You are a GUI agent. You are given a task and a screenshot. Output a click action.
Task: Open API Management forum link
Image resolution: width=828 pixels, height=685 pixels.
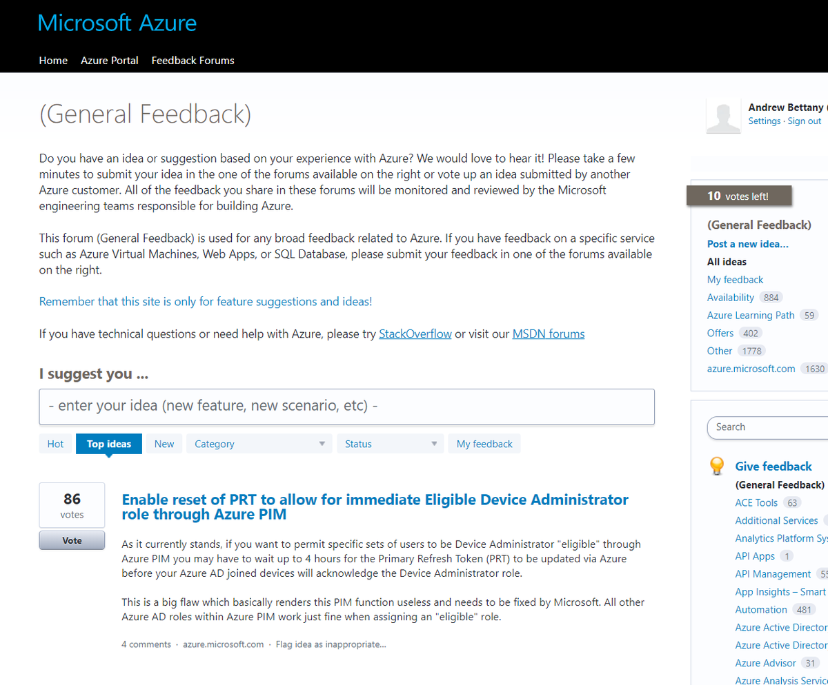(773, 574)
